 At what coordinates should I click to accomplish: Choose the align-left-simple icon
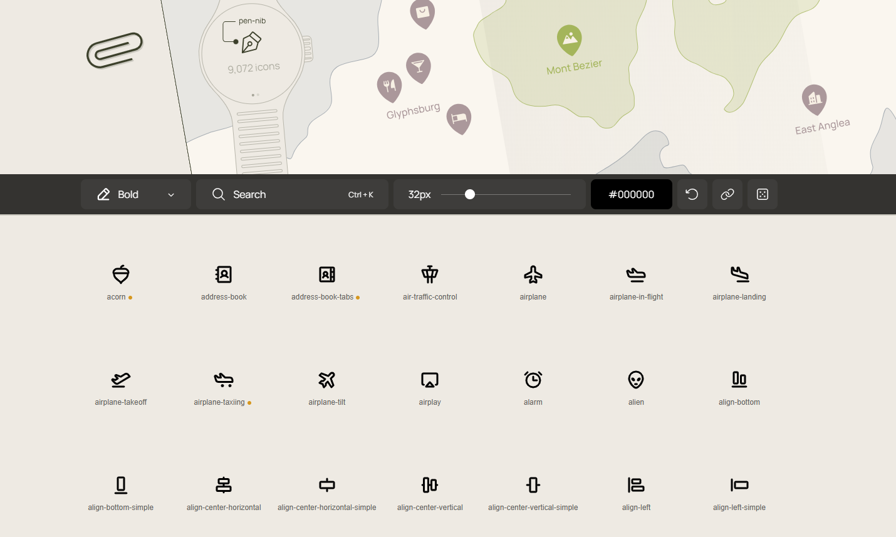coord(739,485)
